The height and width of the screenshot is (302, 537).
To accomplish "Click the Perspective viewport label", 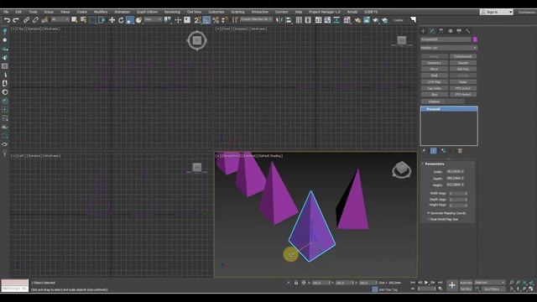I will (x=232, y=156).
